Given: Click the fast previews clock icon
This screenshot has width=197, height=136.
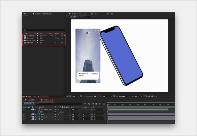Looking at the screenshot, I should 144,96.
